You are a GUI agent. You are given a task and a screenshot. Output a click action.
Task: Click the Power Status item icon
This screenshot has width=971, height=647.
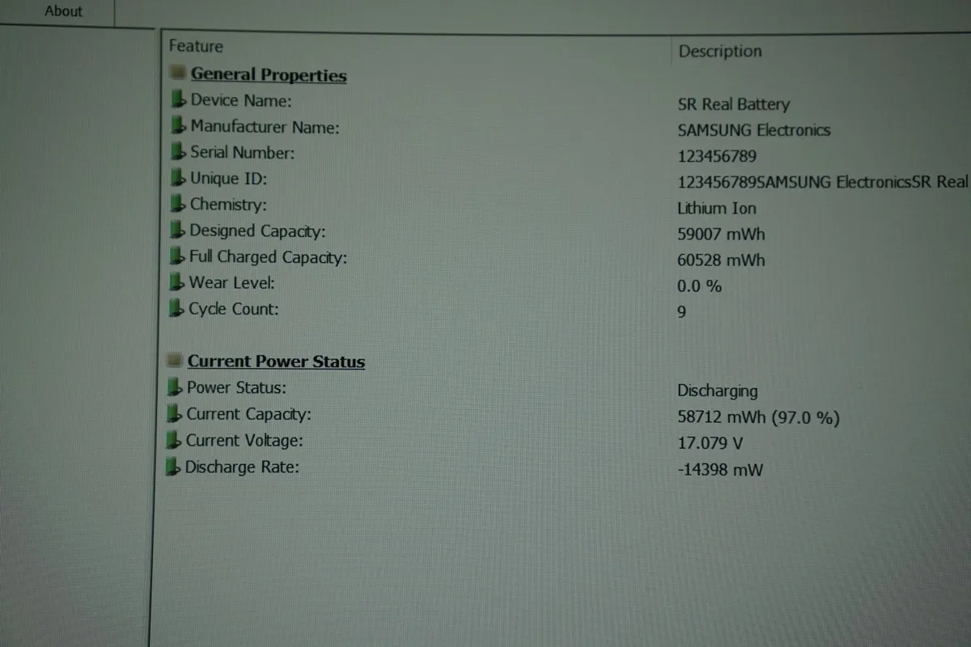click(174, 387)
